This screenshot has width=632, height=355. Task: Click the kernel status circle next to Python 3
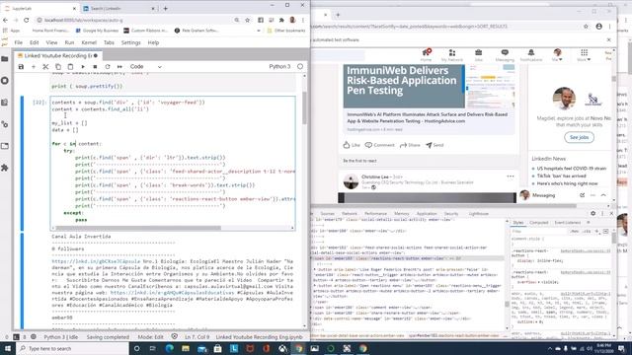300,66
